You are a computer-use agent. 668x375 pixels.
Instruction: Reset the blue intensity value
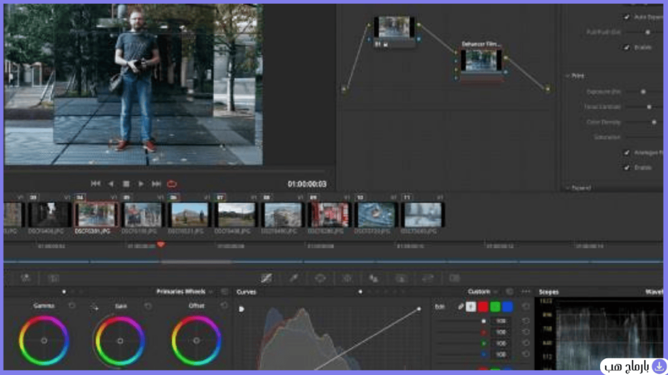tap(526, 354)
